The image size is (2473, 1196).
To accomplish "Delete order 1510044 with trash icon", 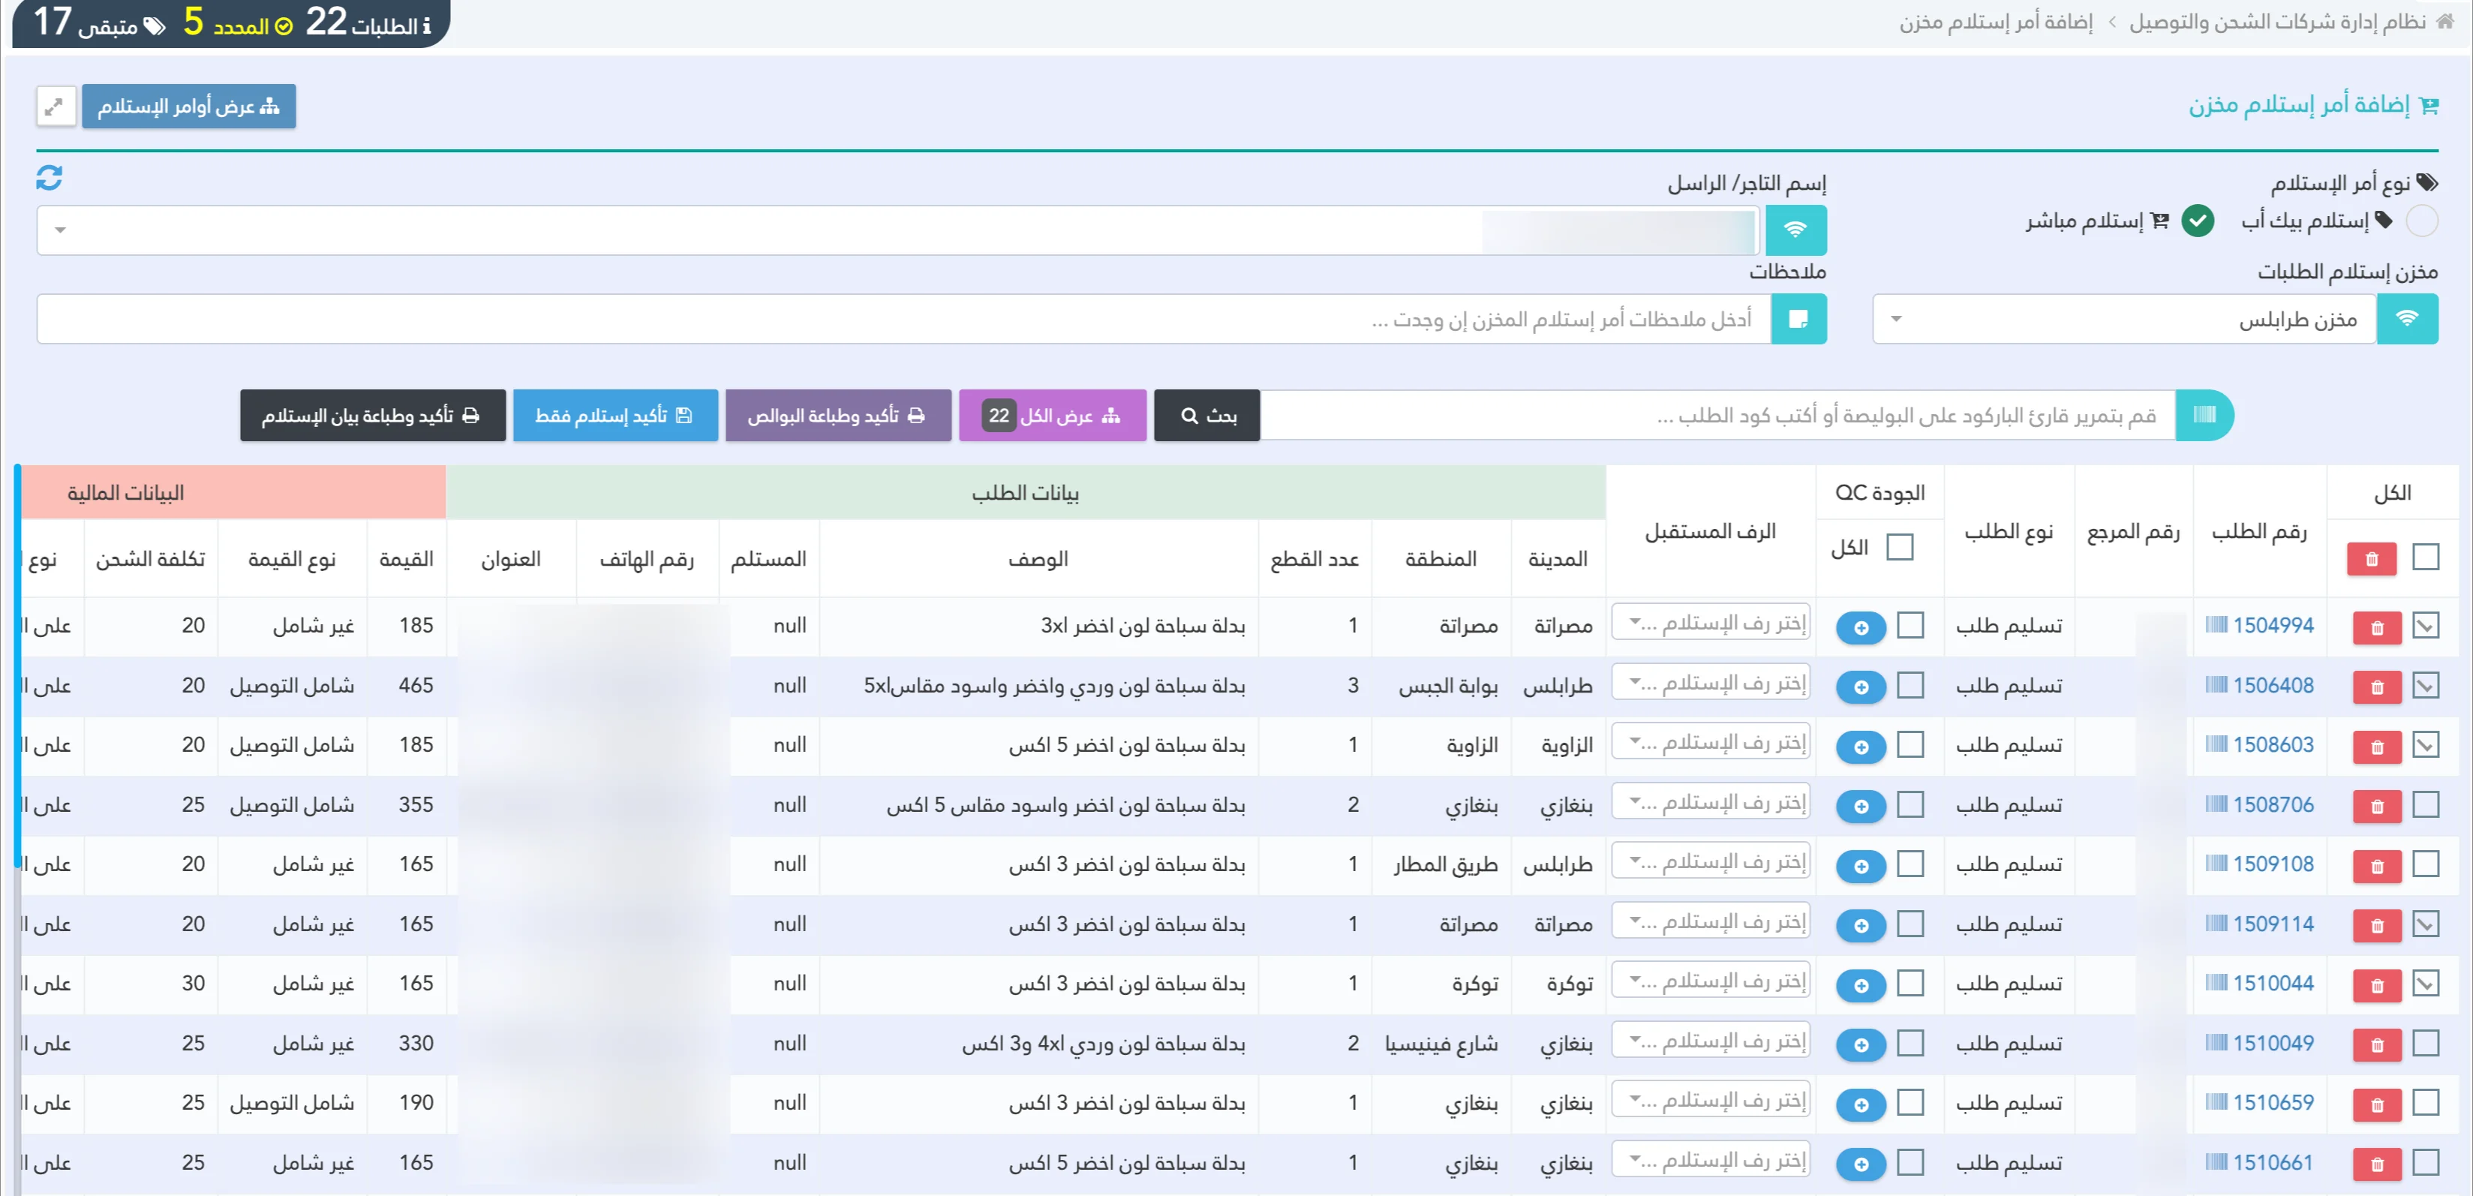I will tap(2377, 985).
